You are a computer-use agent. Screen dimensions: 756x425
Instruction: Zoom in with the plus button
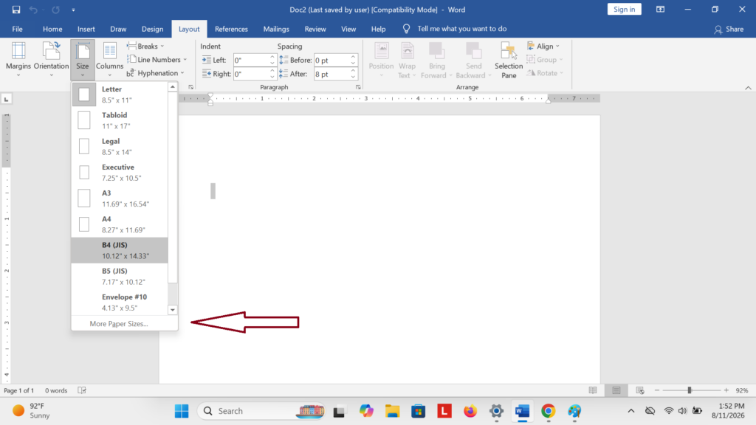point(726,390)
